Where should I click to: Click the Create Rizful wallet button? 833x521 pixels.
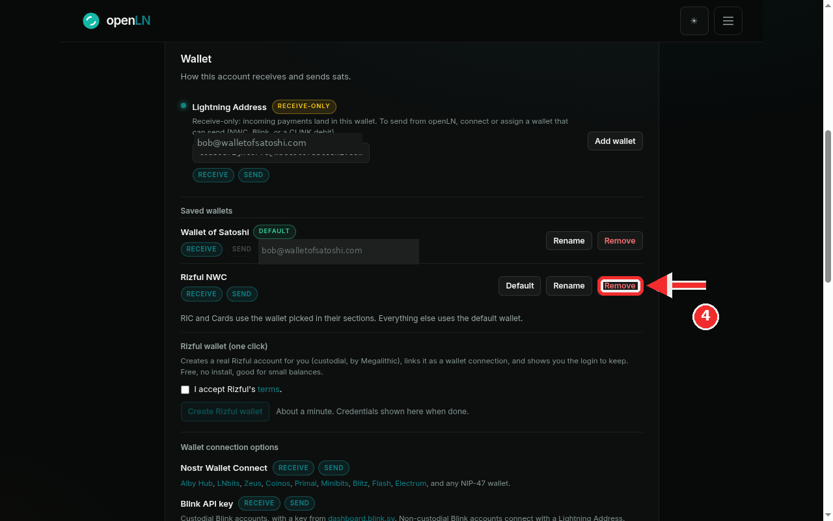[x=225, y=412]
